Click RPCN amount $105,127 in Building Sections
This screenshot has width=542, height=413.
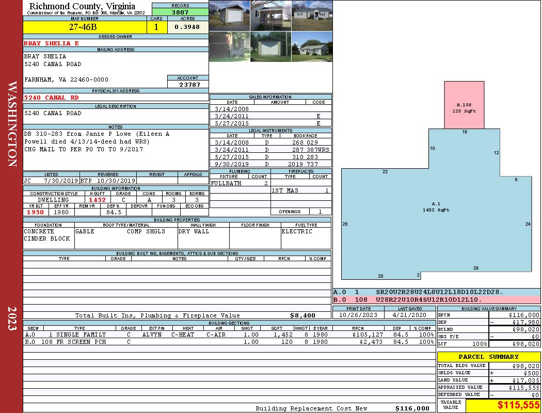pos(368,335)
